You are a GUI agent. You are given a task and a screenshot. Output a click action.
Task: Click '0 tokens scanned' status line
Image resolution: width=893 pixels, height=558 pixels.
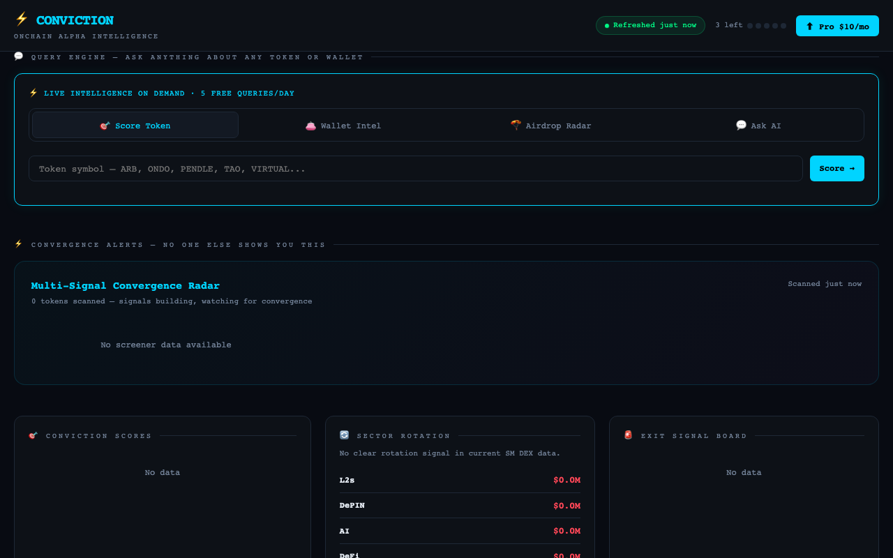tap(172, 301)
